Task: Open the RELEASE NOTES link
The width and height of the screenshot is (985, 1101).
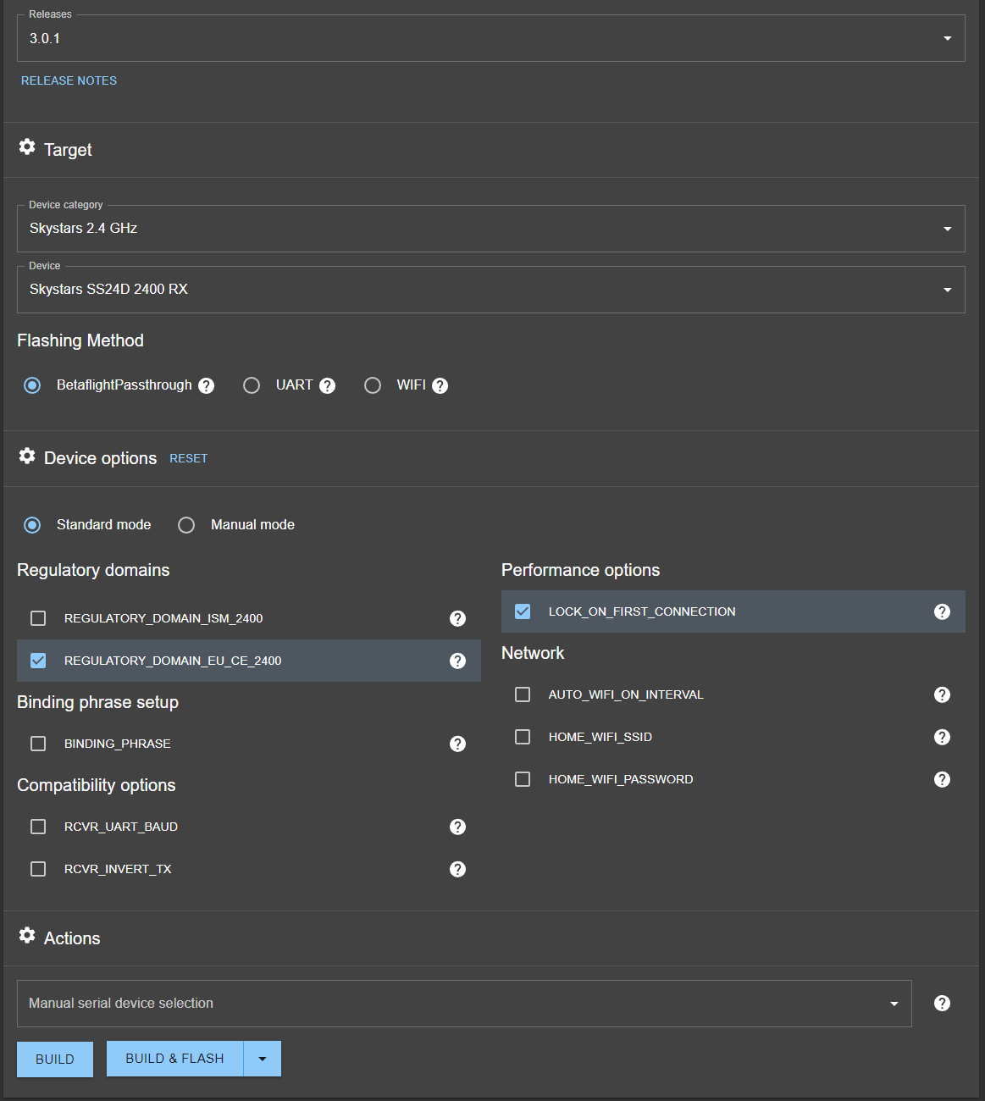Action: [x=69, y=80]
